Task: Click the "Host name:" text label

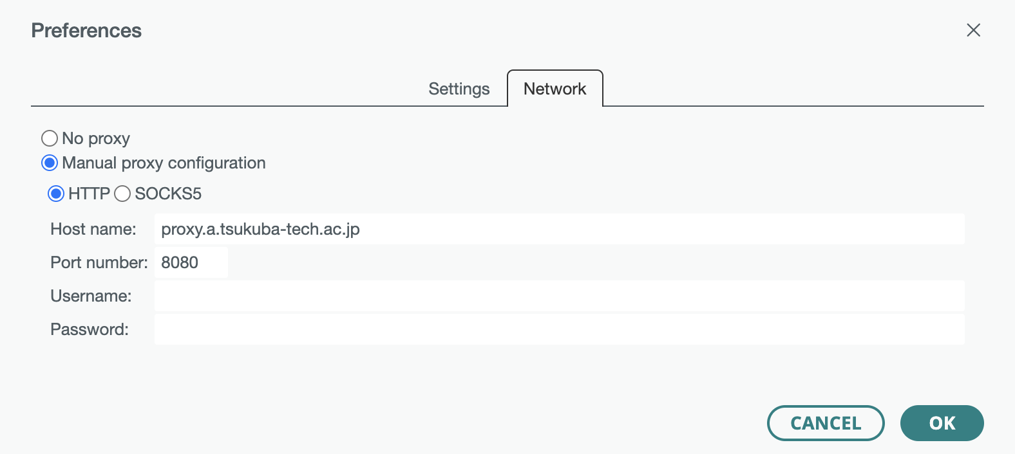Action: click(x=93, y=229)
